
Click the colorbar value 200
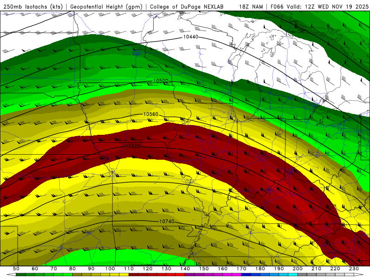tap(298, 269)
